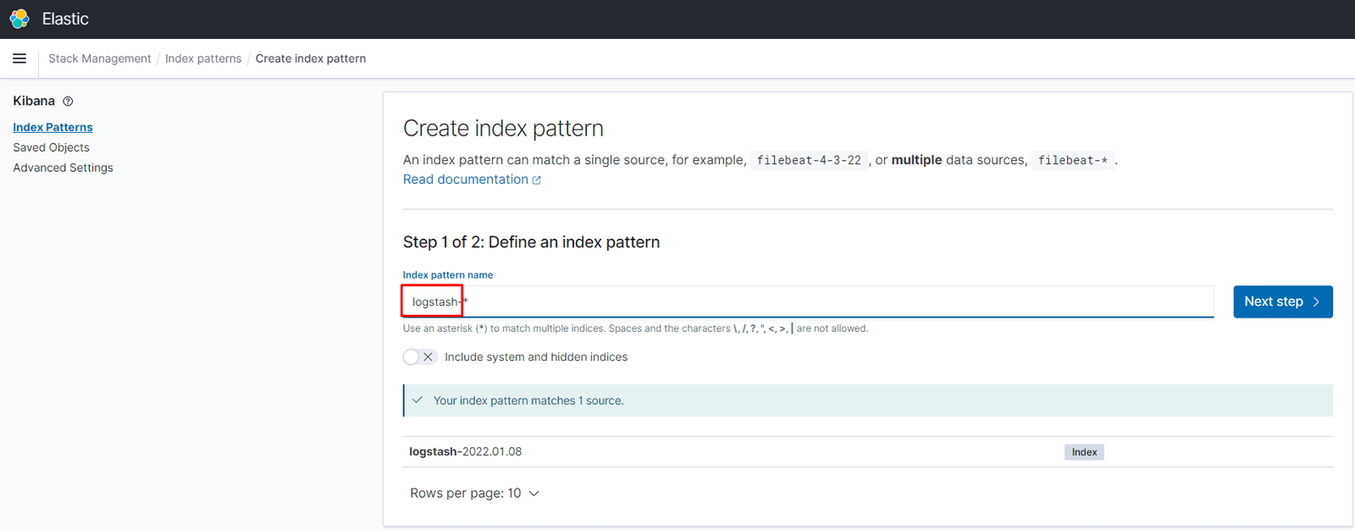The image size is (1355, 530).
Task: Select Index Patterns in the sidebar
Action: click(53, 127)
